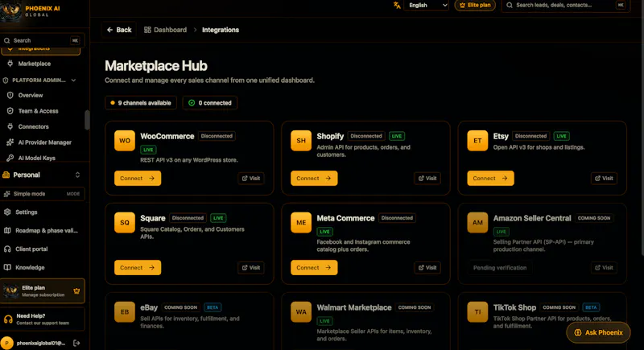The image size is (644, 350).
Task: Connect Shopify
Action: tap(314, 178)
